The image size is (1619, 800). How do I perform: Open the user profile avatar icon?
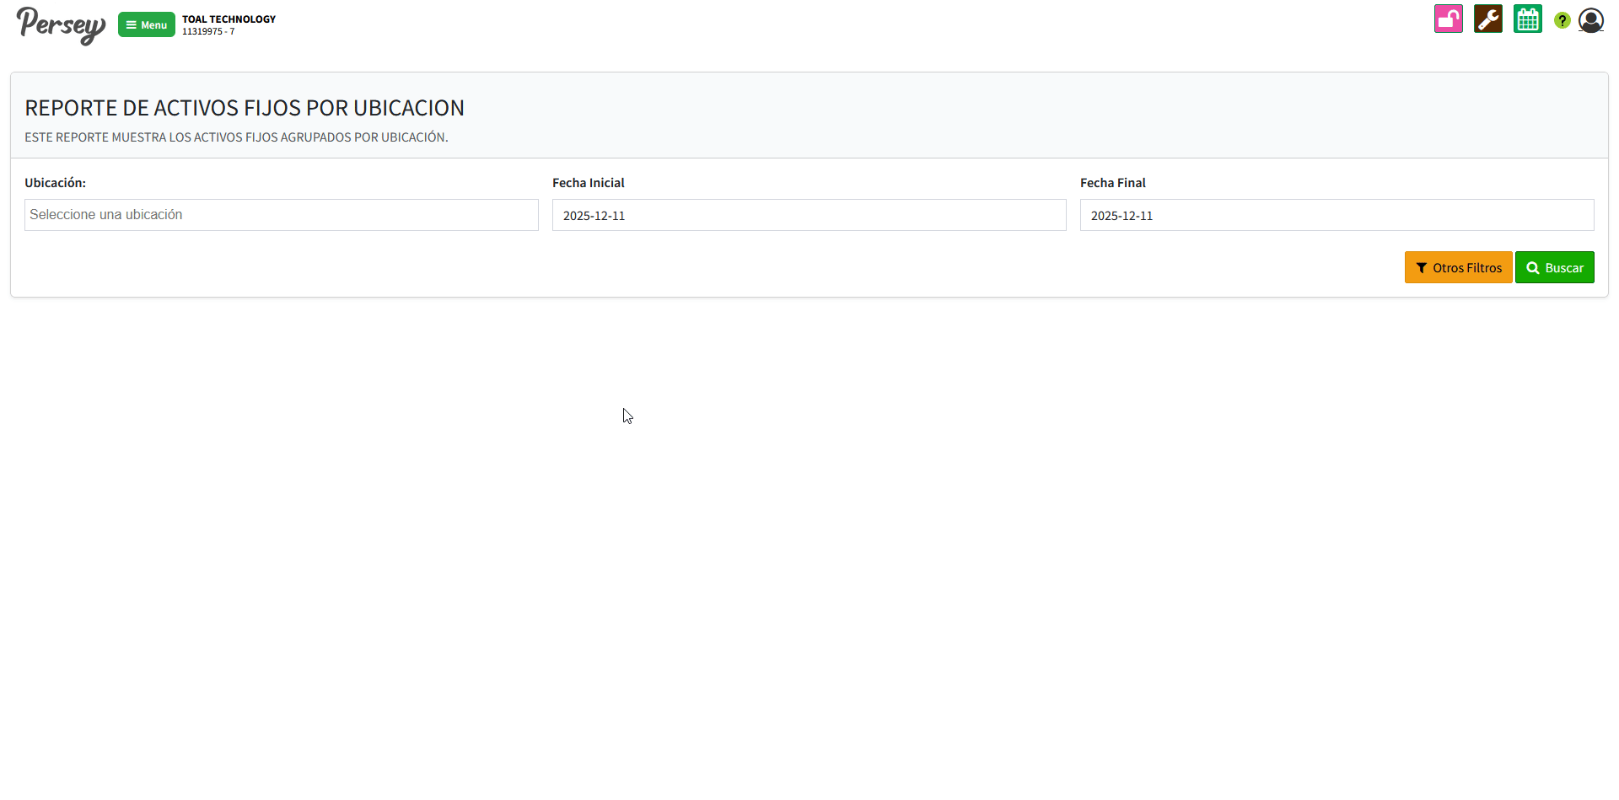click(1590, 20)
